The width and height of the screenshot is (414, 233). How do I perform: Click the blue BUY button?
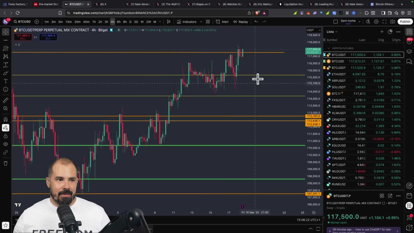(48, 37)
